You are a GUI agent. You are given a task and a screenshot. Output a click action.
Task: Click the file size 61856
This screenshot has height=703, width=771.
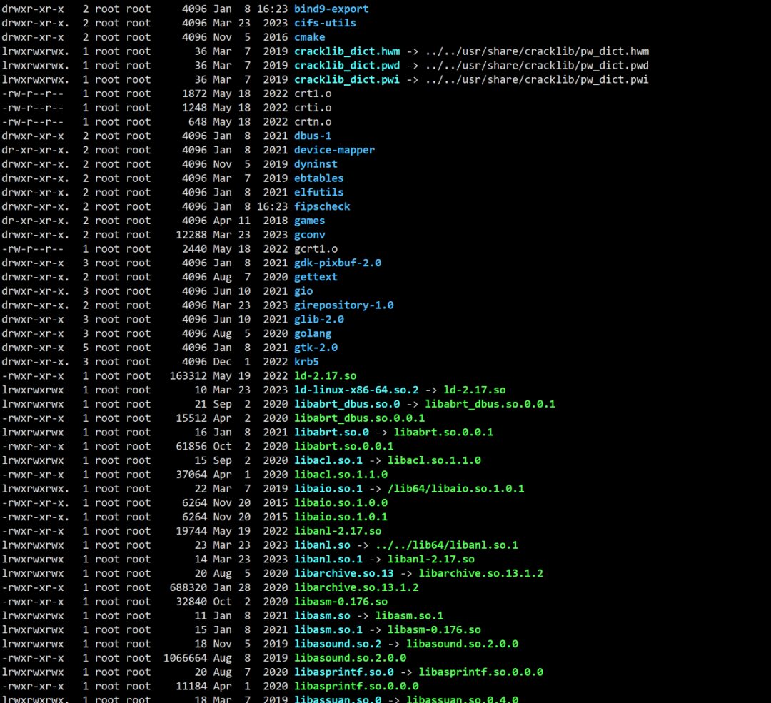coord(192,446)
